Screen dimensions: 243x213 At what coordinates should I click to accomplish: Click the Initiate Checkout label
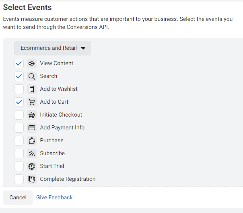[61, 115]
